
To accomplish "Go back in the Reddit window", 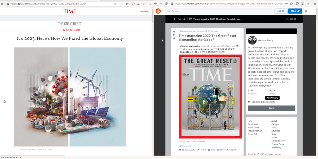I will click(156, 3).
